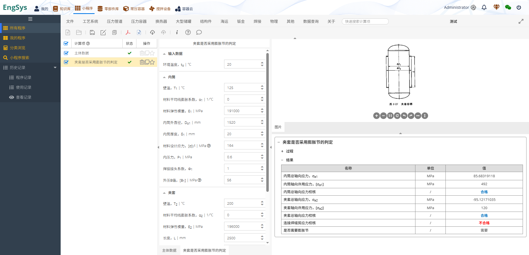Screen dimensions: 529x255
Task: Expand the 过程 section in results panel
Action: (x=282, y=151)
